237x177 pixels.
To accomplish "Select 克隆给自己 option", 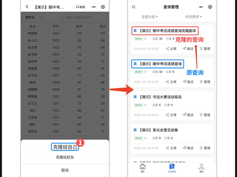I will coord(65,147).
